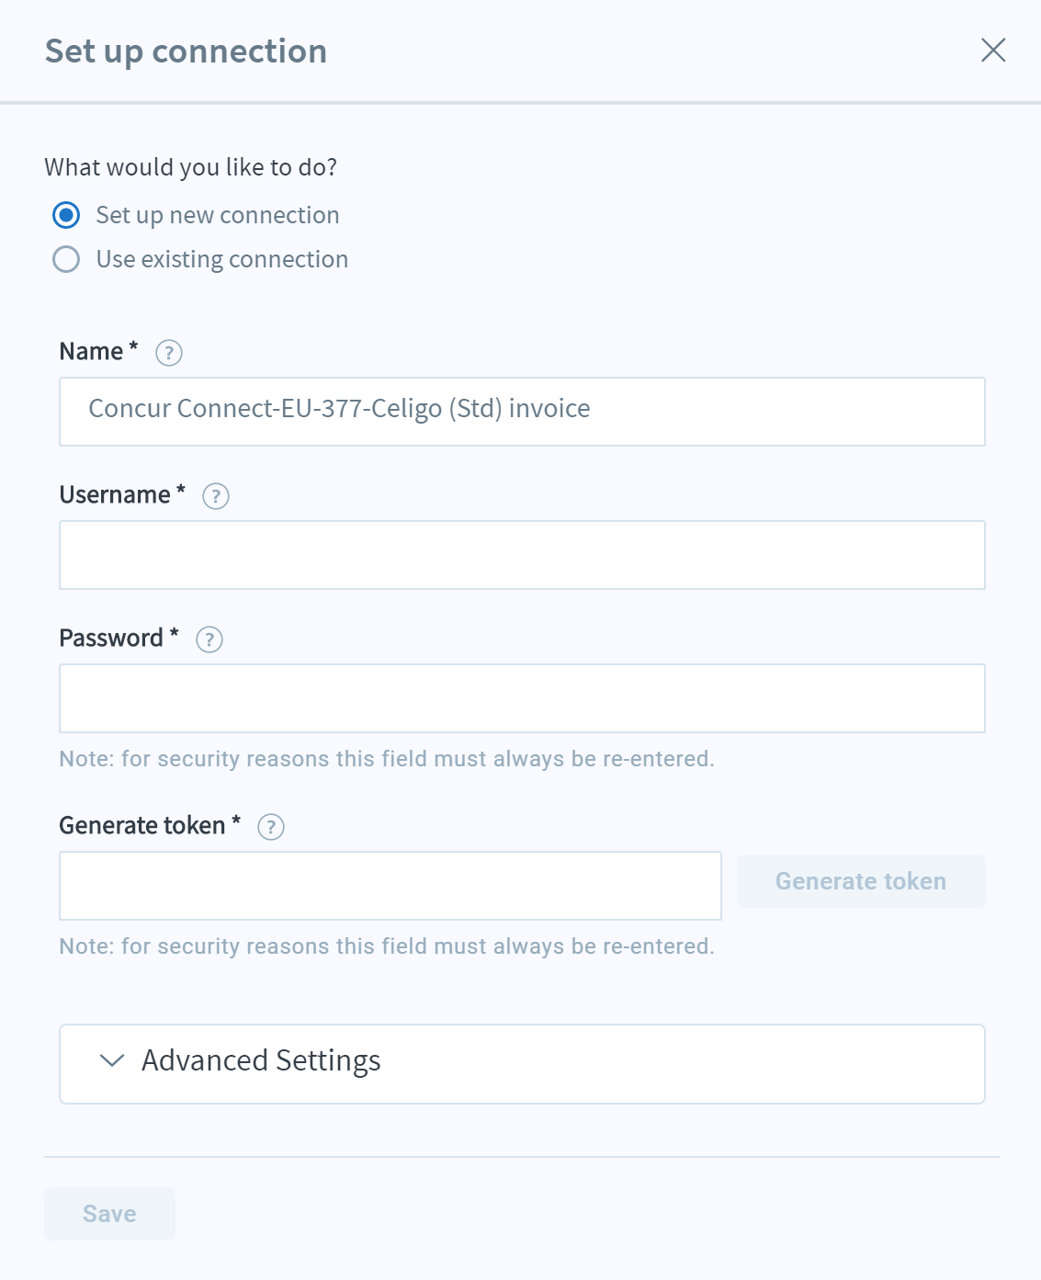Close the Set up connection dialog
This screenshot has height=1280, width=1041.
993,50
